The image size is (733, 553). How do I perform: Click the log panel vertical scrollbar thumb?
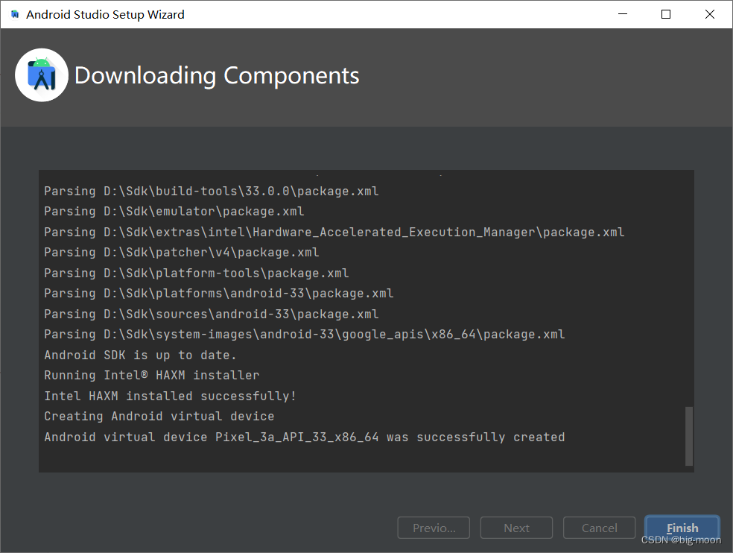tap(688, 436)
